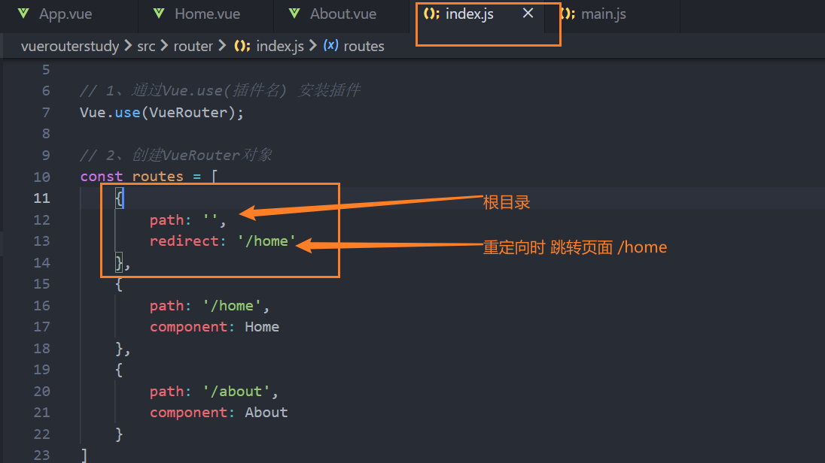Open the router breadcrumb segment
Screen dimensions: 825x463
[x=193, y=47]
